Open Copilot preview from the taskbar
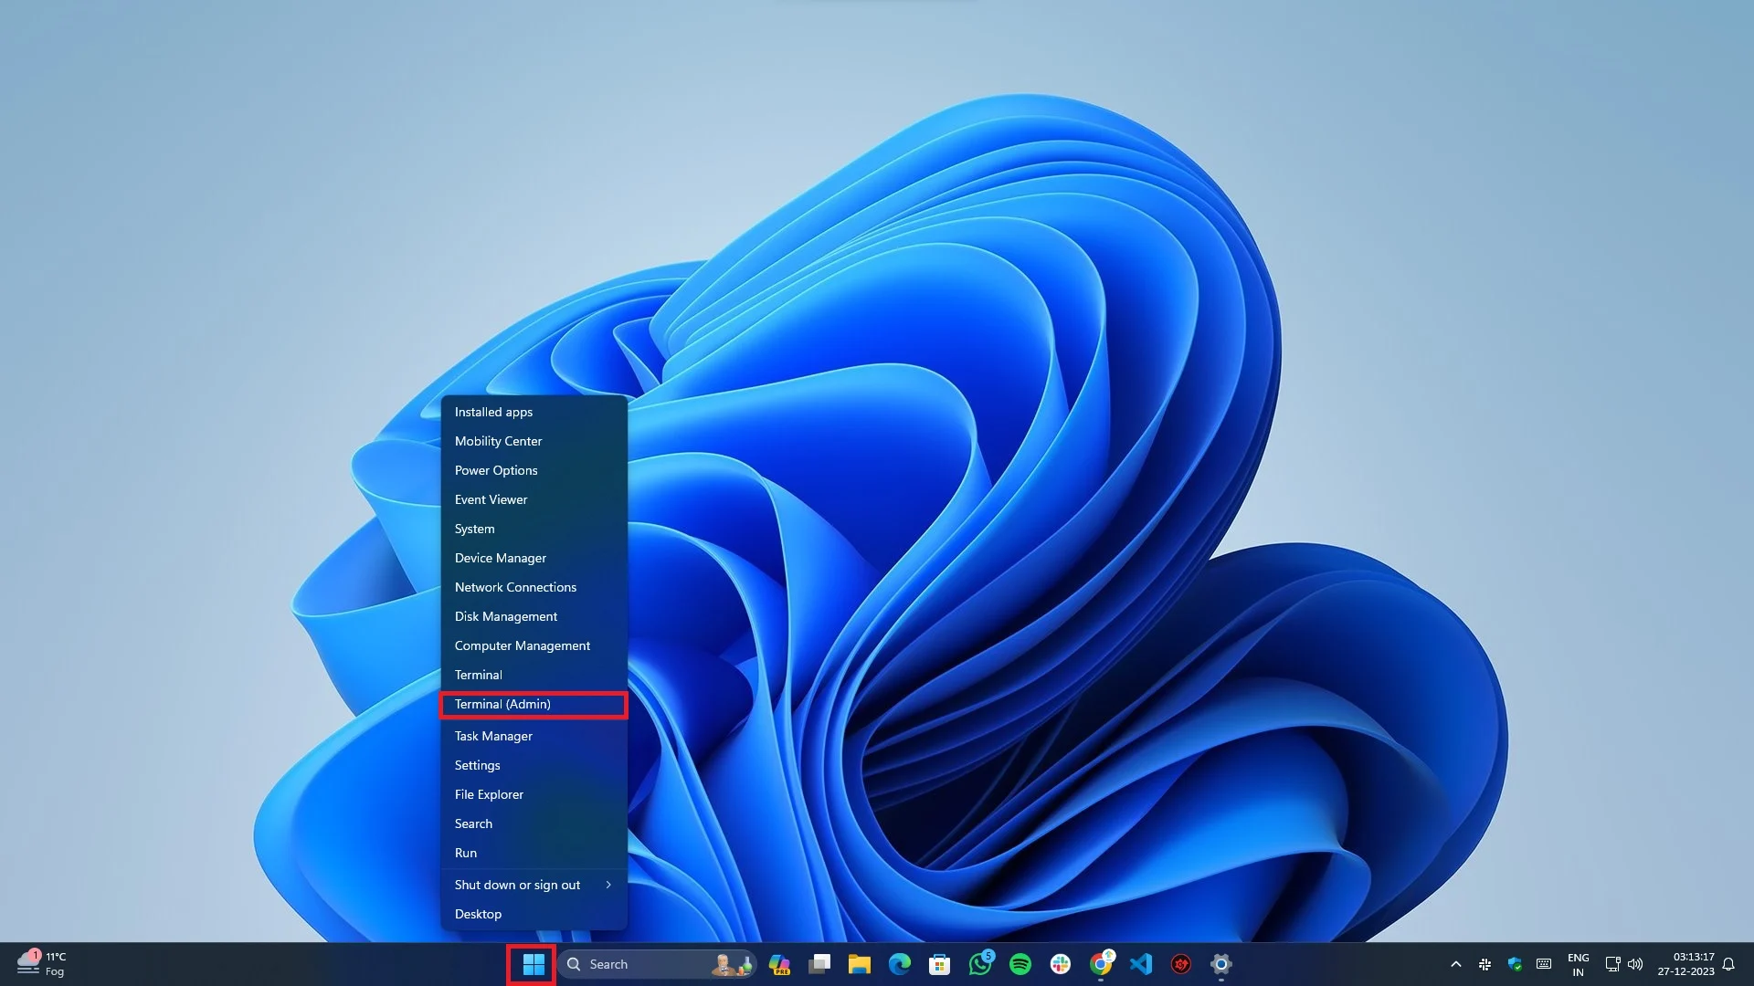 pos(779,964)
